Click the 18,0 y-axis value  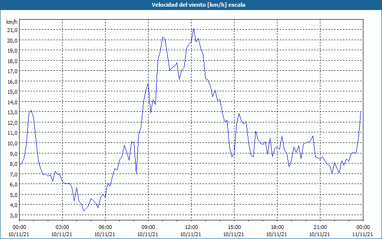pos(12,61)
